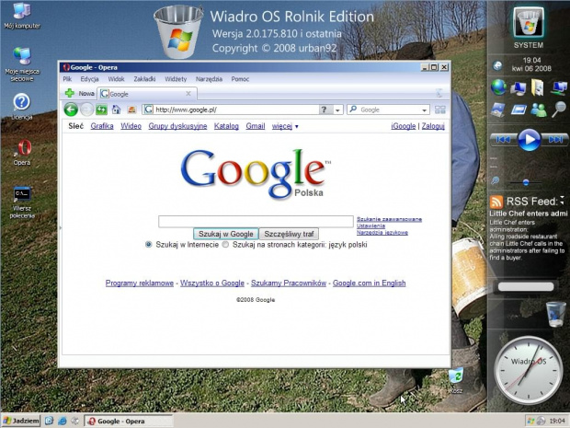Go to the home page via the house icon

tap(117, 110)
